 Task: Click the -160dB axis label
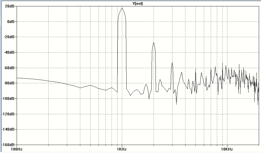point(8,145)
